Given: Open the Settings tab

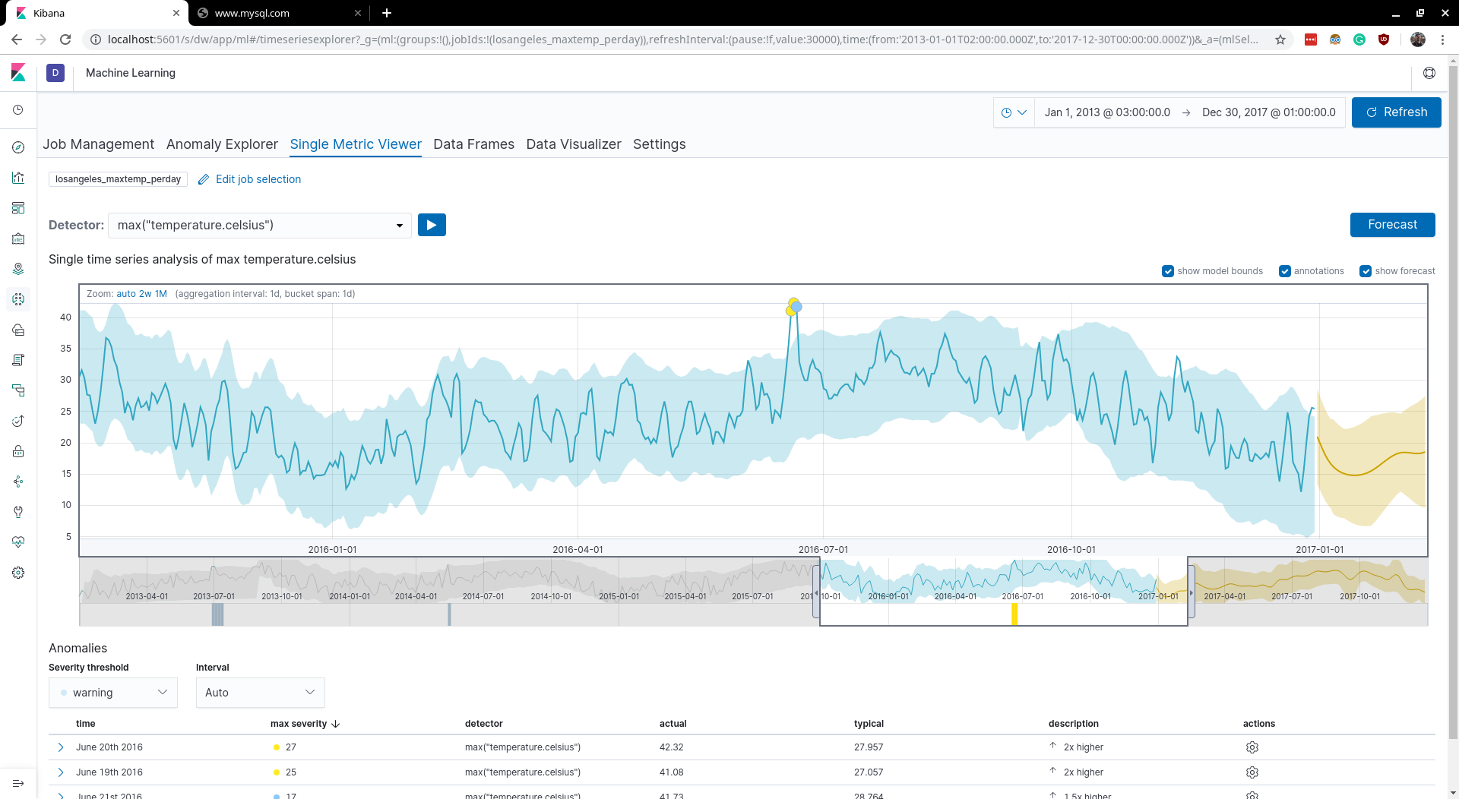Looking at the screenshot, I should point(659,144).
